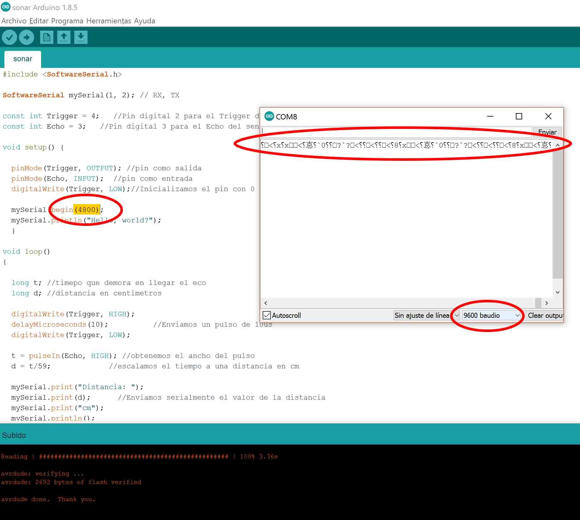Image resolution: width=580 pixels, height=520 pixels.
Task: Select the sonar sketch tab
Action: tap(23, 59)
